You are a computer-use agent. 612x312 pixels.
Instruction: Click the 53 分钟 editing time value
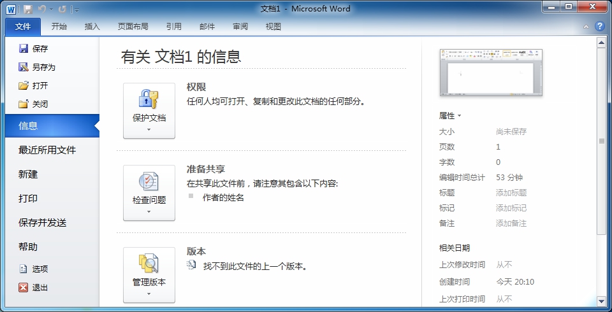pos(509,177)
